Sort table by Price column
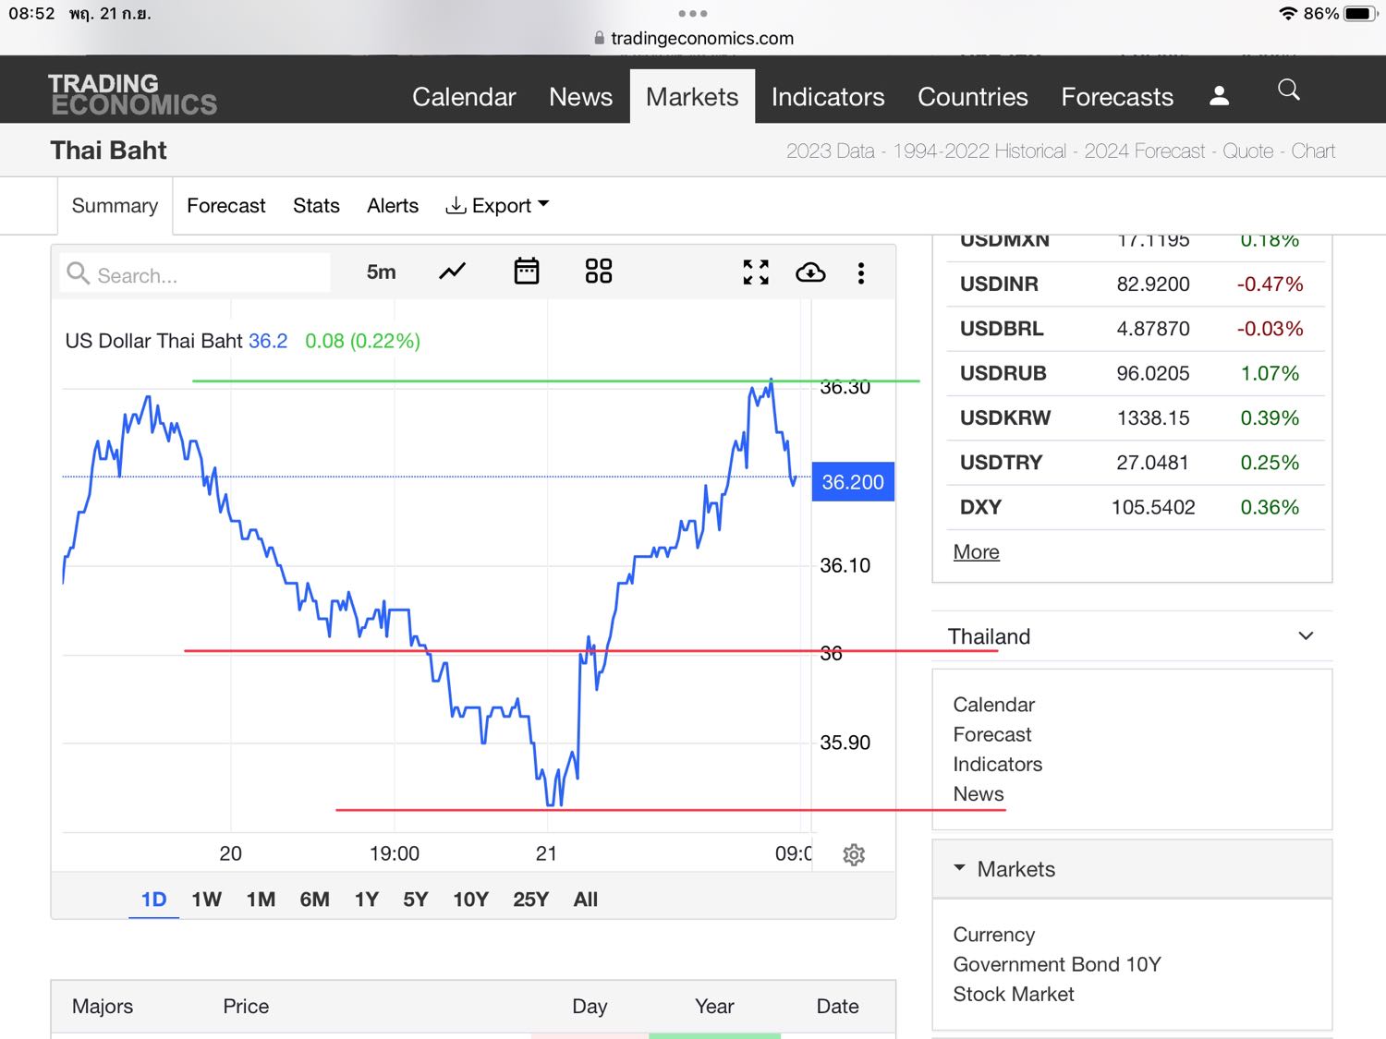Screen dimensions: 1386x1039 [x=246, y=1007]
